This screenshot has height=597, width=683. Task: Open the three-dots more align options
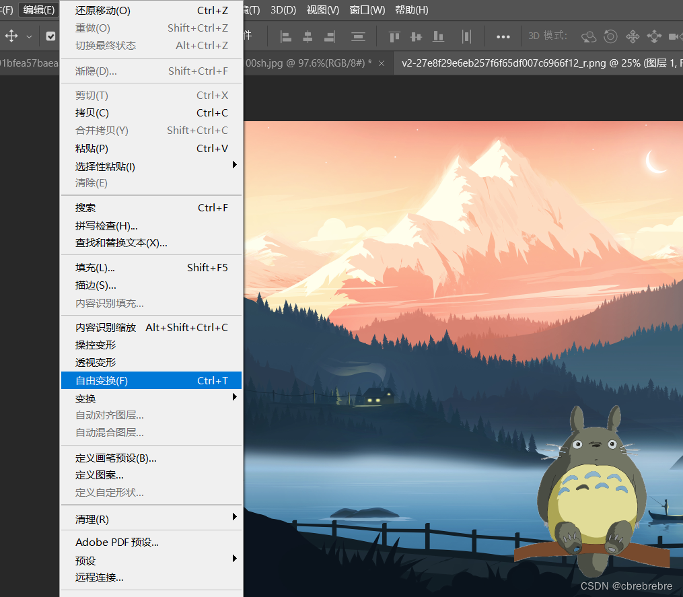click(503, 37)
